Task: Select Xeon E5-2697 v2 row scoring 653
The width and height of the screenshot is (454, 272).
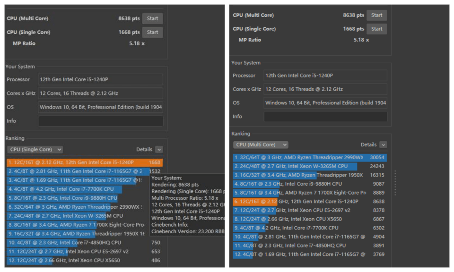Action: [85, 252]
